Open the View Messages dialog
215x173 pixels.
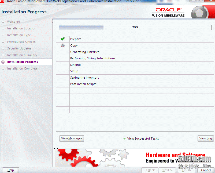pos(72,139)
